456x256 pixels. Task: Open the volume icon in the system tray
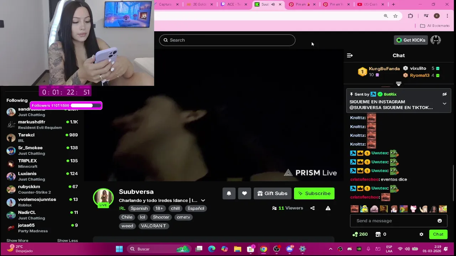coord(407,249)
